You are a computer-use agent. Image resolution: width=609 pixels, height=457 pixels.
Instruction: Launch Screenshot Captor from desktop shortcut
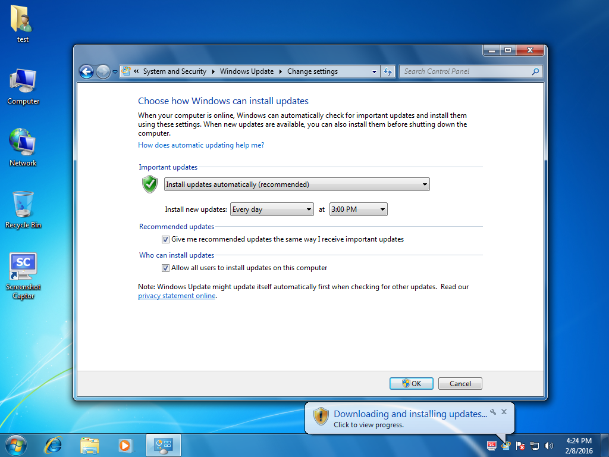click(x=23, y=276)
